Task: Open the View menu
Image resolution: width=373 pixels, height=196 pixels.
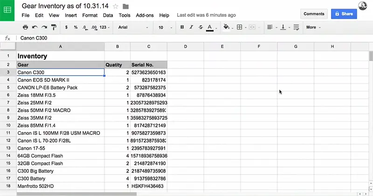Action: (x=54, y=15)
